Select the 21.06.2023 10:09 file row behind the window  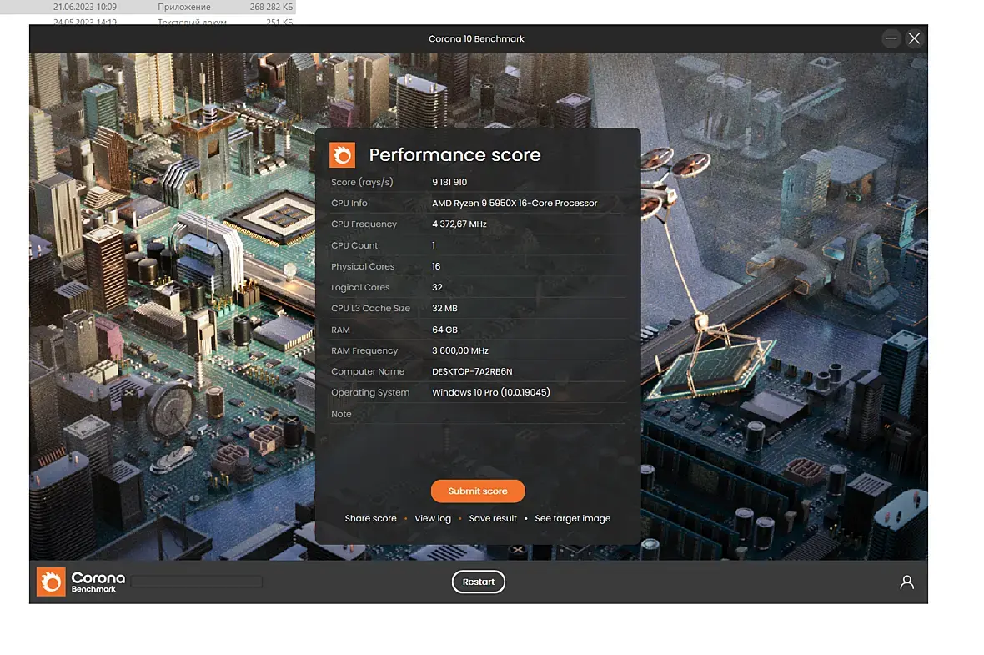(x=148, y=7)
